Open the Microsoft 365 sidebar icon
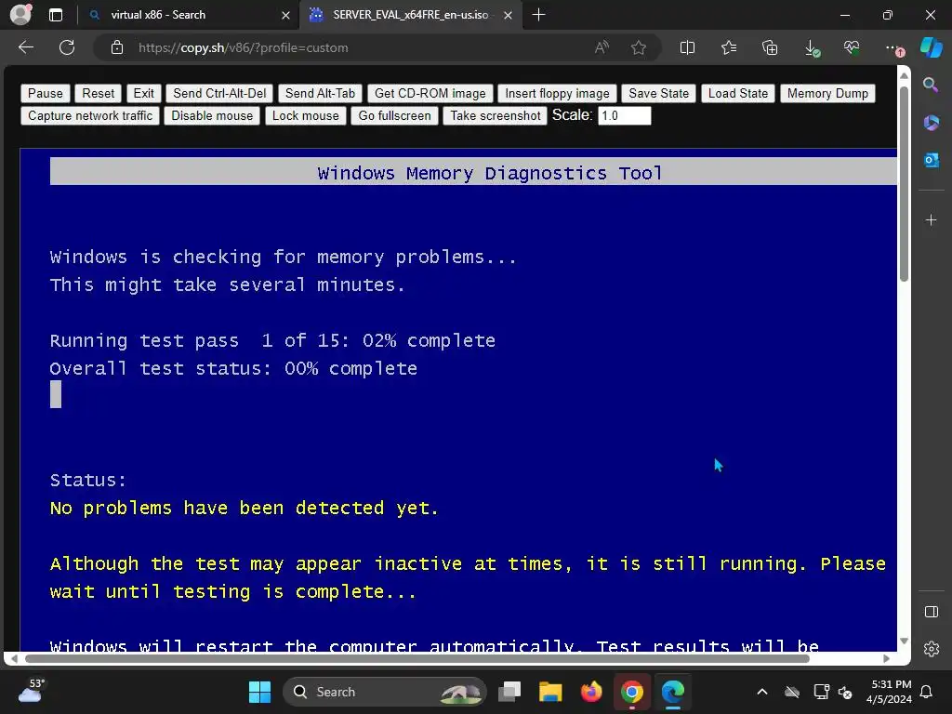Image resolution: width=952 pixels, height=714 pixels. [x=931, y=123]
